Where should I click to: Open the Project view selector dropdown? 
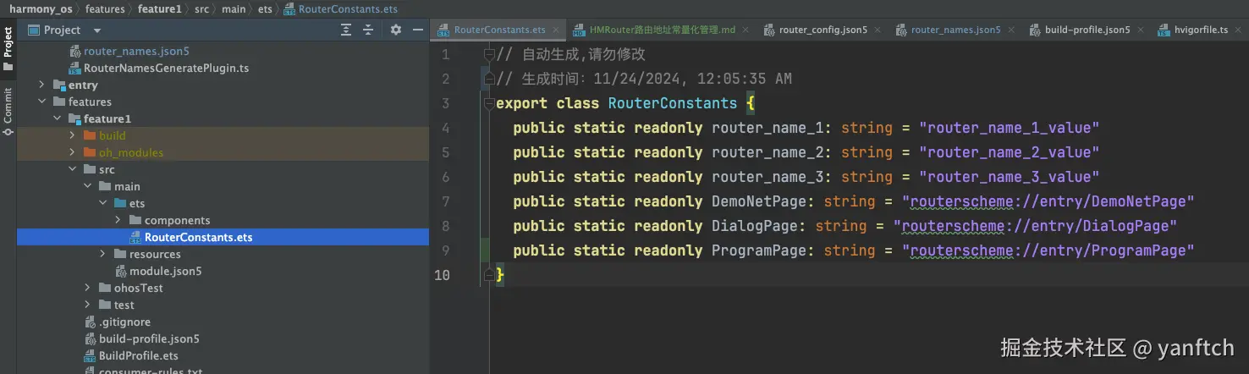click(x=64, y=30)
